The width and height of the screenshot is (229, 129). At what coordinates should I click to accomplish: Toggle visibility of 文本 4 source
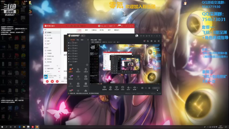click(x=69, y=46)
